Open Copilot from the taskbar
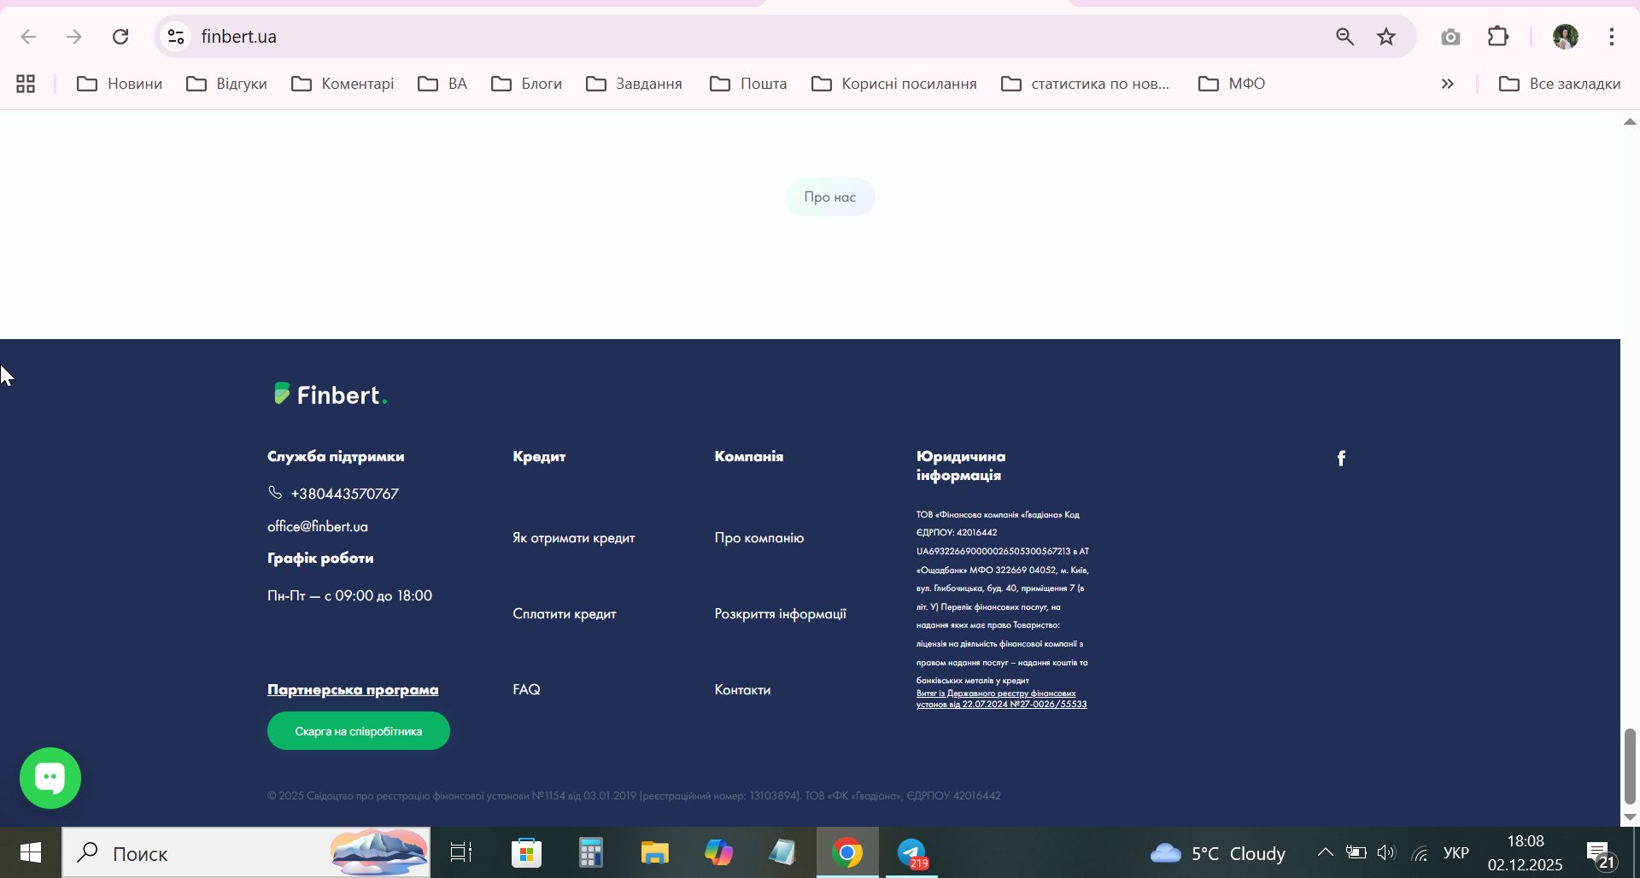The height and width of the screenshot is (878, 1640). tap(718, 852)
